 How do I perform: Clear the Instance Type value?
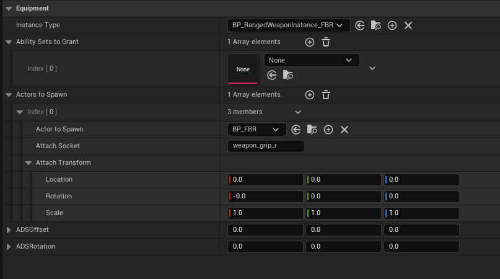click(x=408, y=25)
